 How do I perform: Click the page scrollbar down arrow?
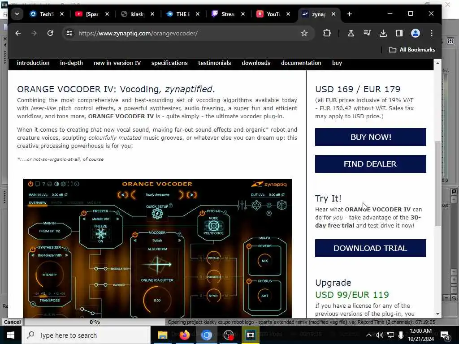(x=437, y=314)
